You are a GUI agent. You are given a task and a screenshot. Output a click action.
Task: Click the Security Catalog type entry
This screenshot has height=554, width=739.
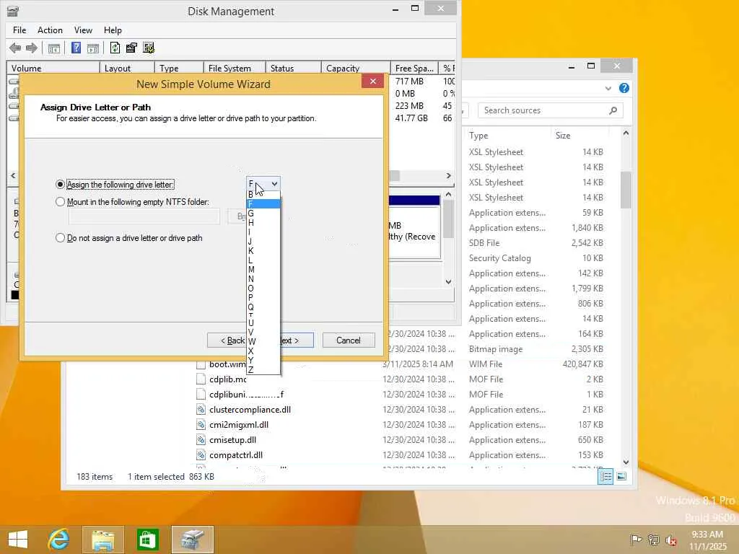tap(499, 258)
